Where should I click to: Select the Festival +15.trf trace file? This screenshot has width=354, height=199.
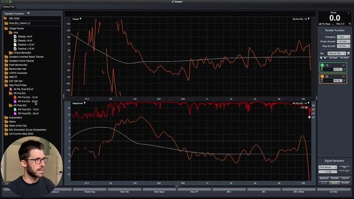(26, 49)
